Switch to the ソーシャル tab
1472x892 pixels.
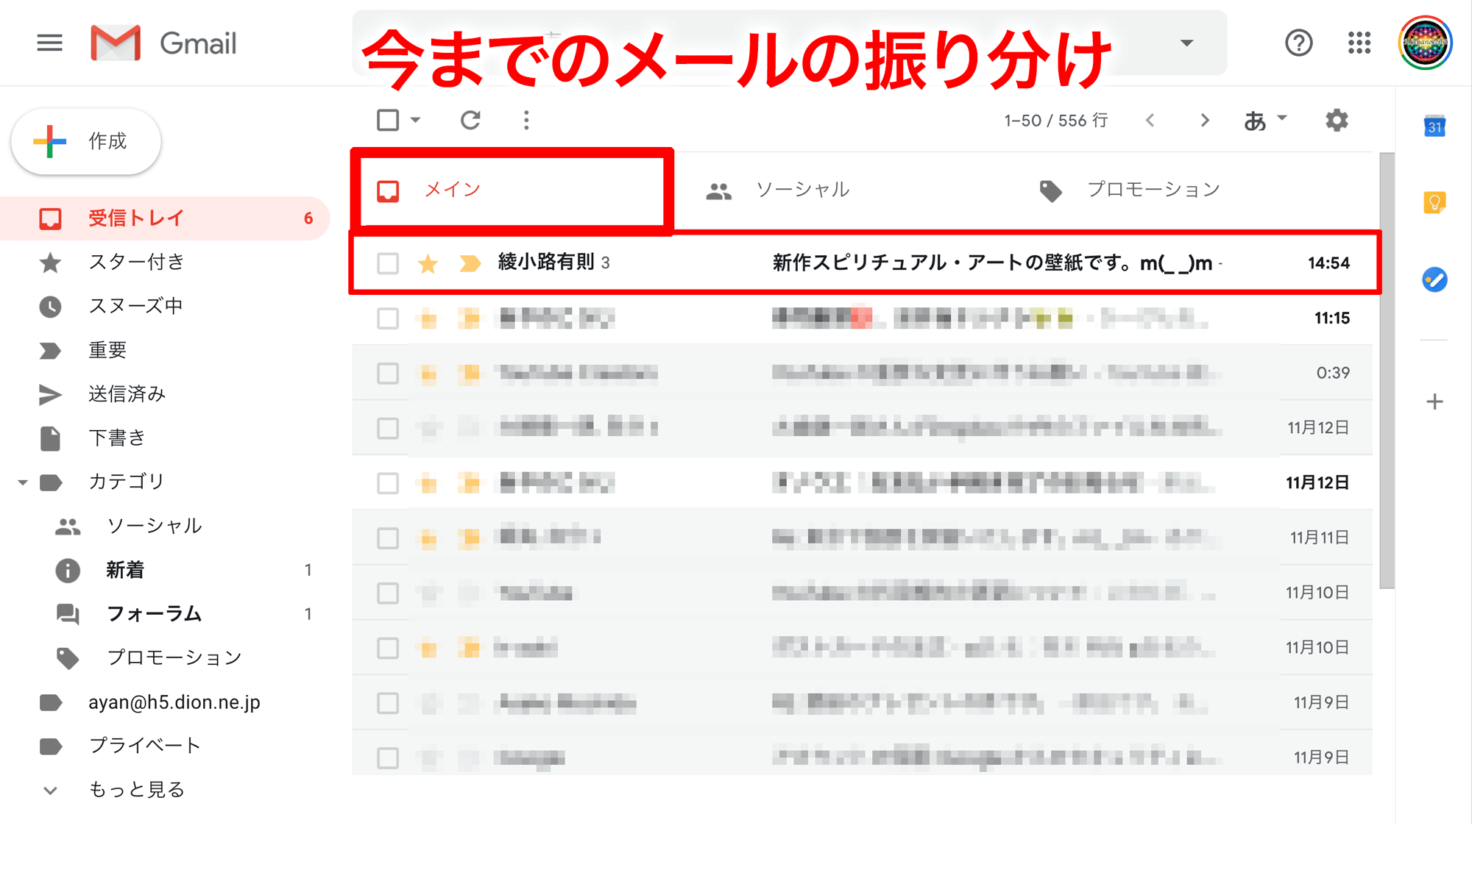(802, 189)
